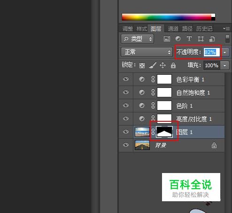The height and width of the screenshot is (213, 232).
Task: Select the 图层 1 layer name
Action: [x=185, y=132]
